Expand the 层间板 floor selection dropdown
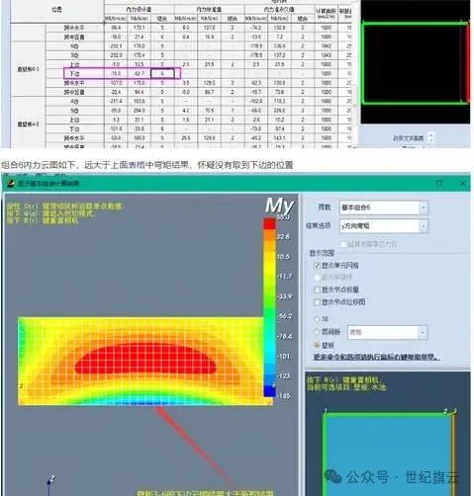This screenshot has width=474, height=496. (x=388, y=332)
